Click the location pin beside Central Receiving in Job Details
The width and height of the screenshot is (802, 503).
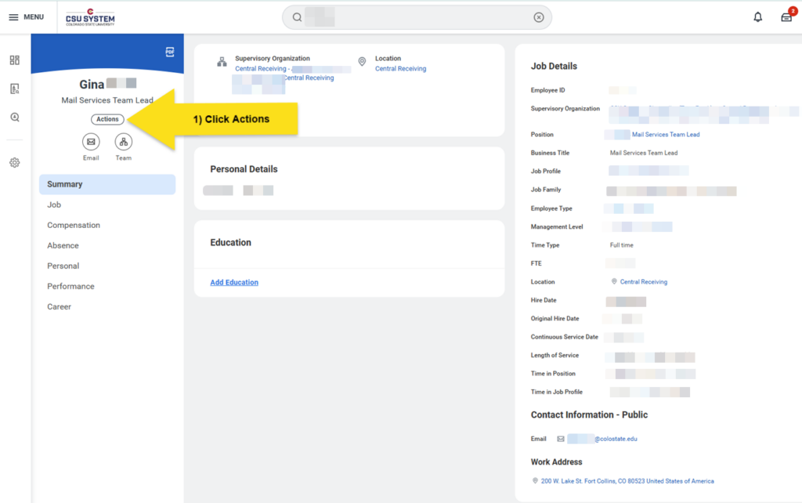click(614, 281)
